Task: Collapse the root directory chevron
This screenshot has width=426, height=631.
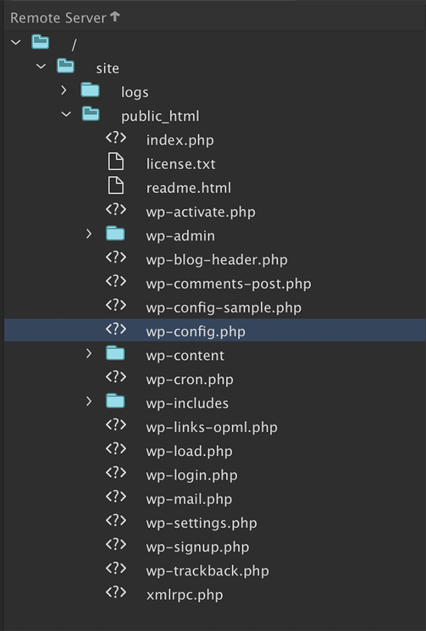Action: click(x=16, y=44)
